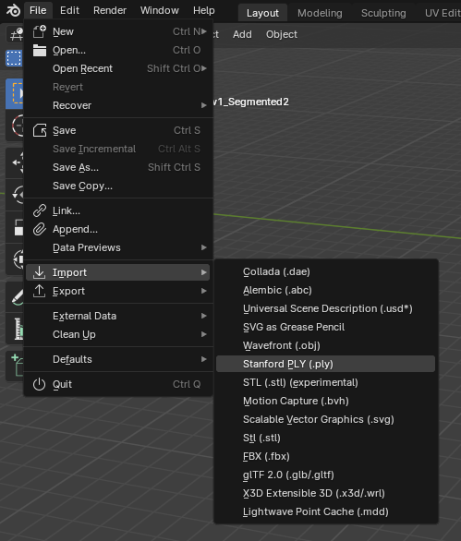Choose Open... from the File menu
Image resolution: width=461 pixels, height=541 pixels.
tap(118, 50)
